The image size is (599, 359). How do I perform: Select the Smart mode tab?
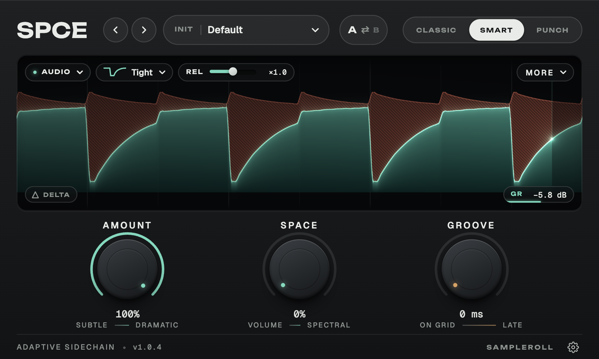tap(496, 30)
